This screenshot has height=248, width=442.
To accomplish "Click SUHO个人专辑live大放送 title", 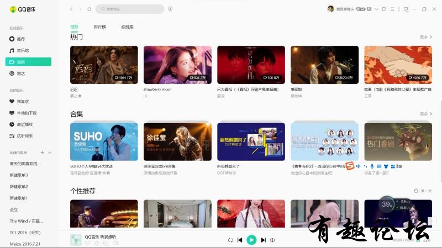I will (91, 166).
